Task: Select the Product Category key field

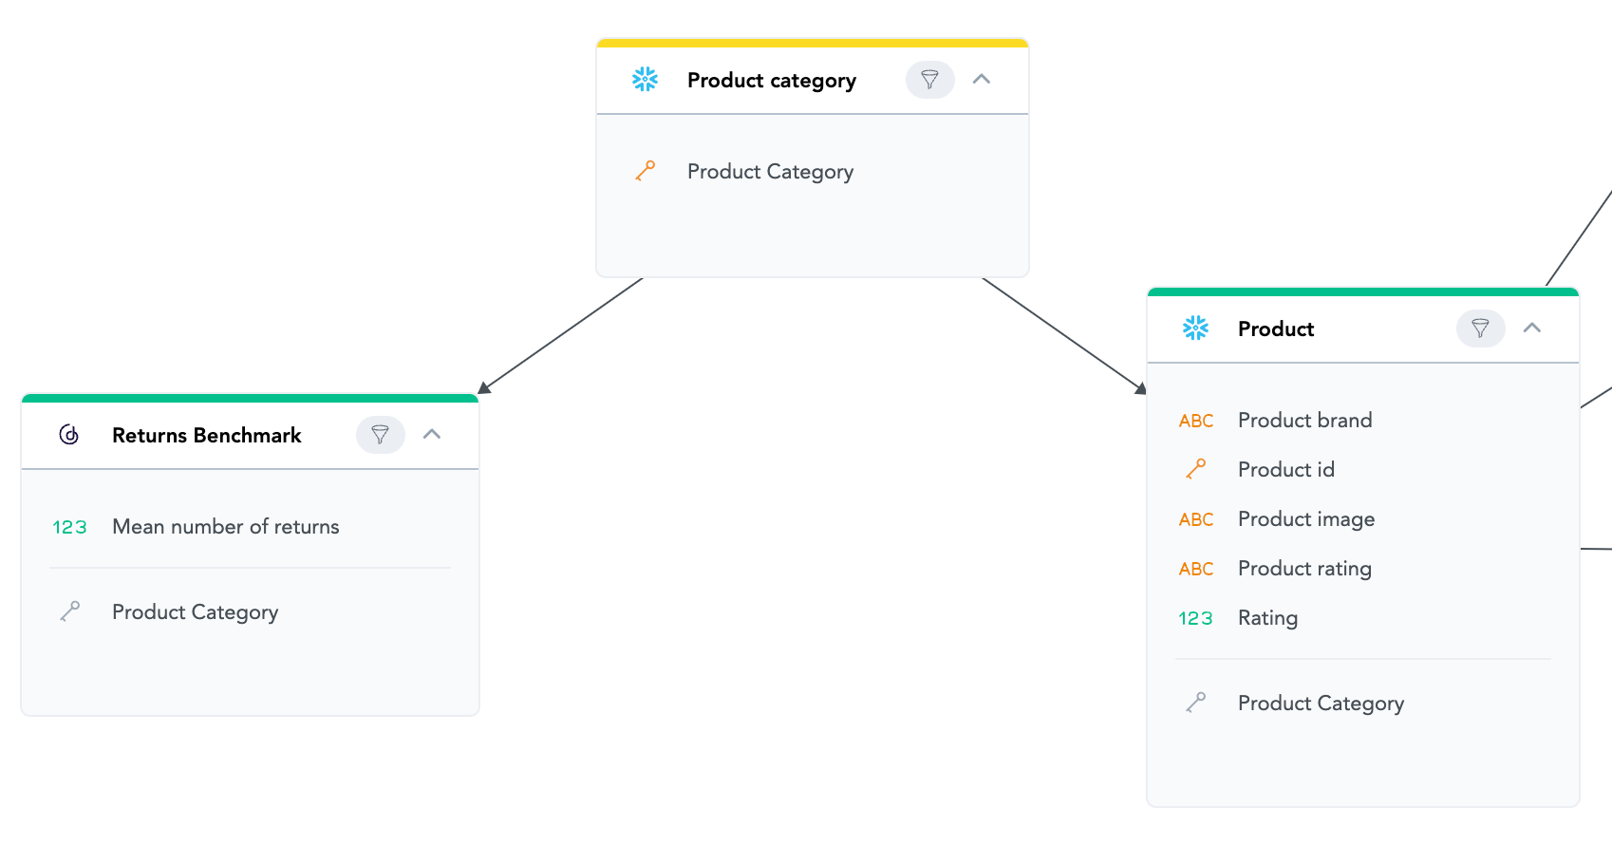Action: pos(770,172)
